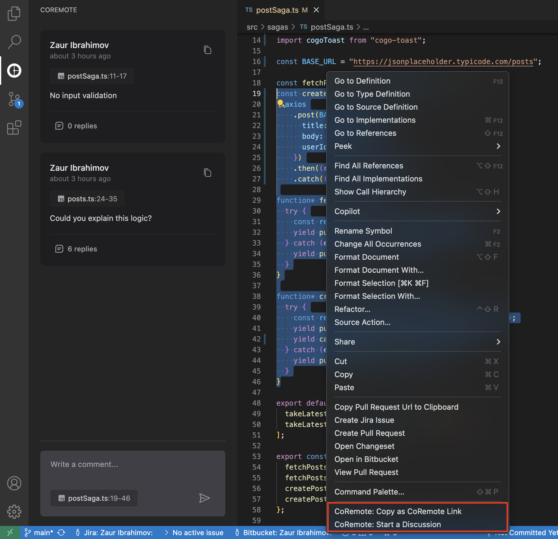Choose Open in Bitbucket

tap(417, 459)
